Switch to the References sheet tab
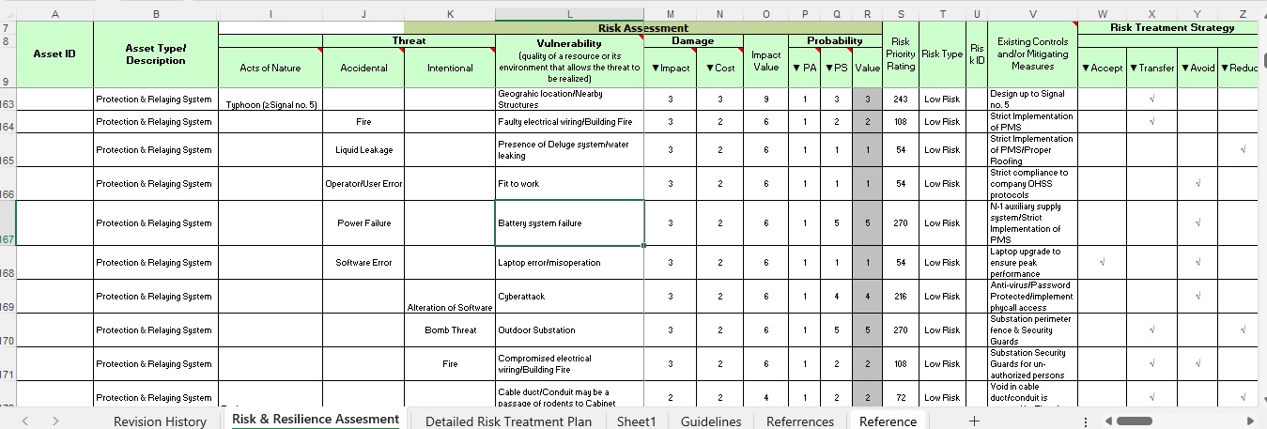1267x429 pixels. [800, 421]
